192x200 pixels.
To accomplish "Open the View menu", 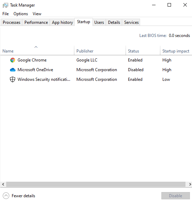I will click(x=37, y=14).
